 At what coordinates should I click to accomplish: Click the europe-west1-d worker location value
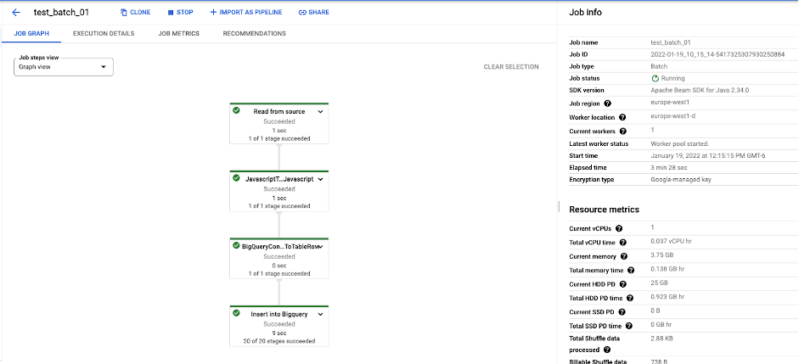(x=672, y=115)
